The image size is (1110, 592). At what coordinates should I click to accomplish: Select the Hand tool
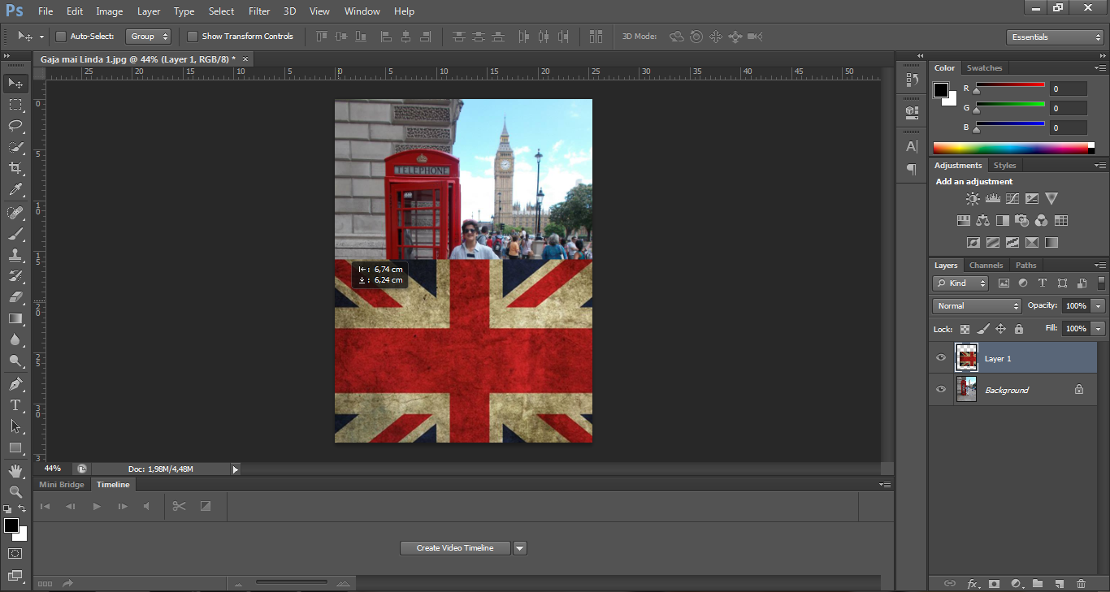(15, 471)
